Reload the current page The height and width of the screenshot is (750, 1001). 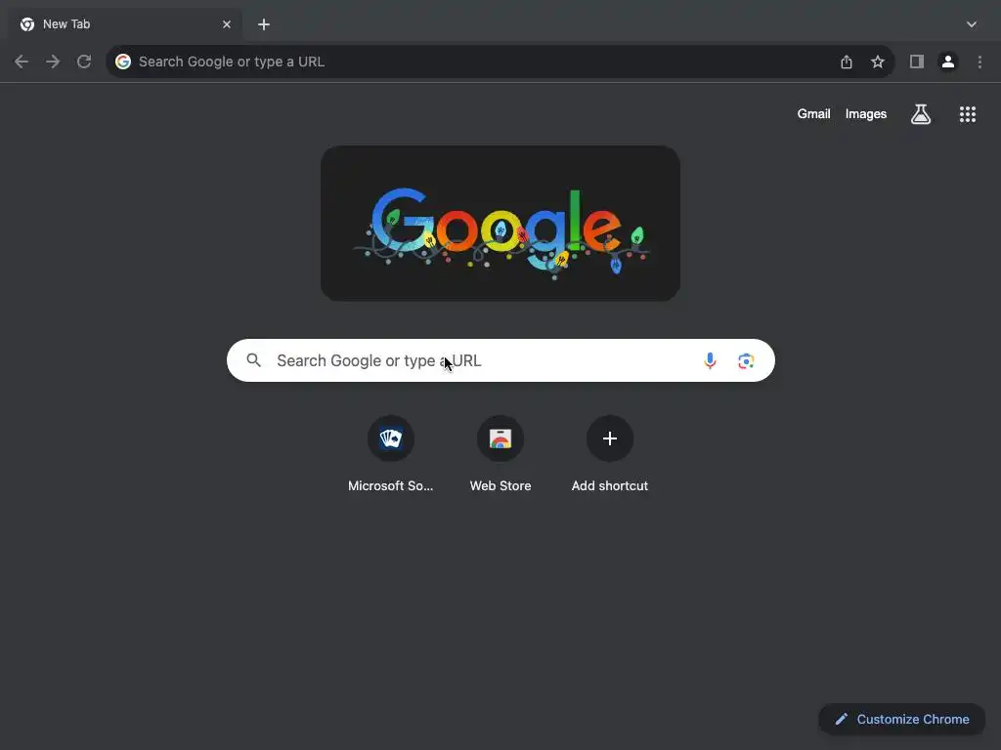pos(84,62)
